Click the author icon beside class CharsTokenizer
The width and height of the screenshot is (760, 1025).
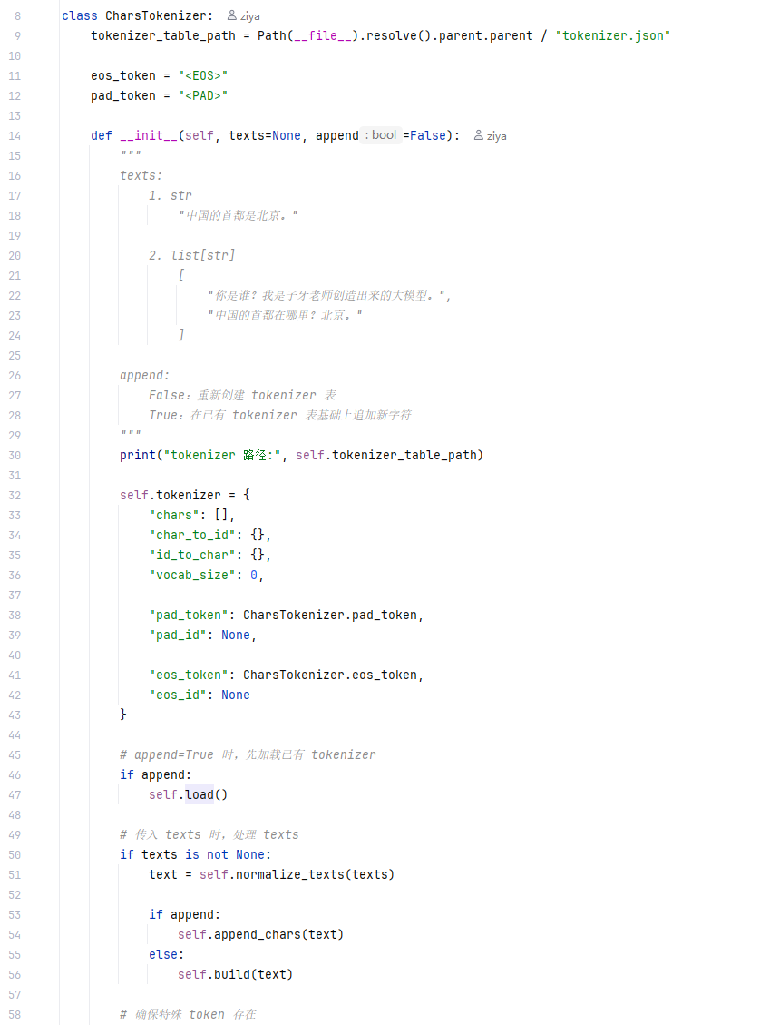[232, 15]
